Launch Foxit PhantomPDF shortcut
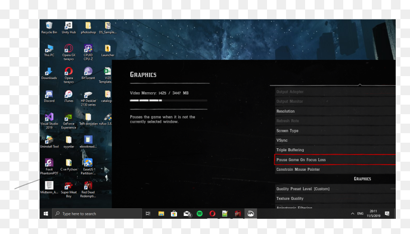Screen dimensions: 410x234 [x=49, y=166]
